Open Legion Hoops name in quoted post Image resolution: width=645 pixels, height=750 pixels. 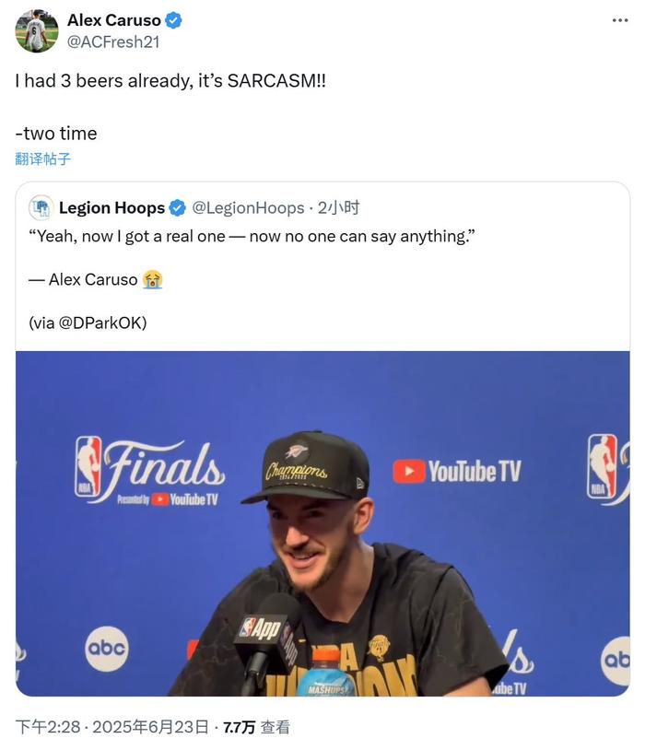(x=111, y=208)
